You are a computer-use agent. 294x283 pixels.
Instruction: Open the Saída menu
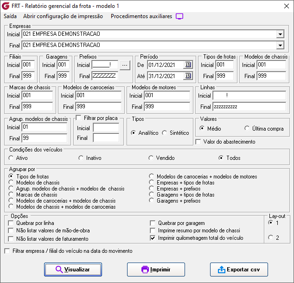tap(10, 16)
